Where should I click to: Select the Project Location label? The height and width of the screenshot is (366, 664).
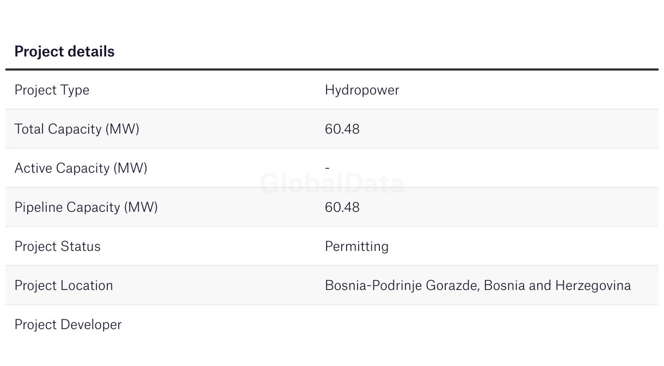coord(64,286)
